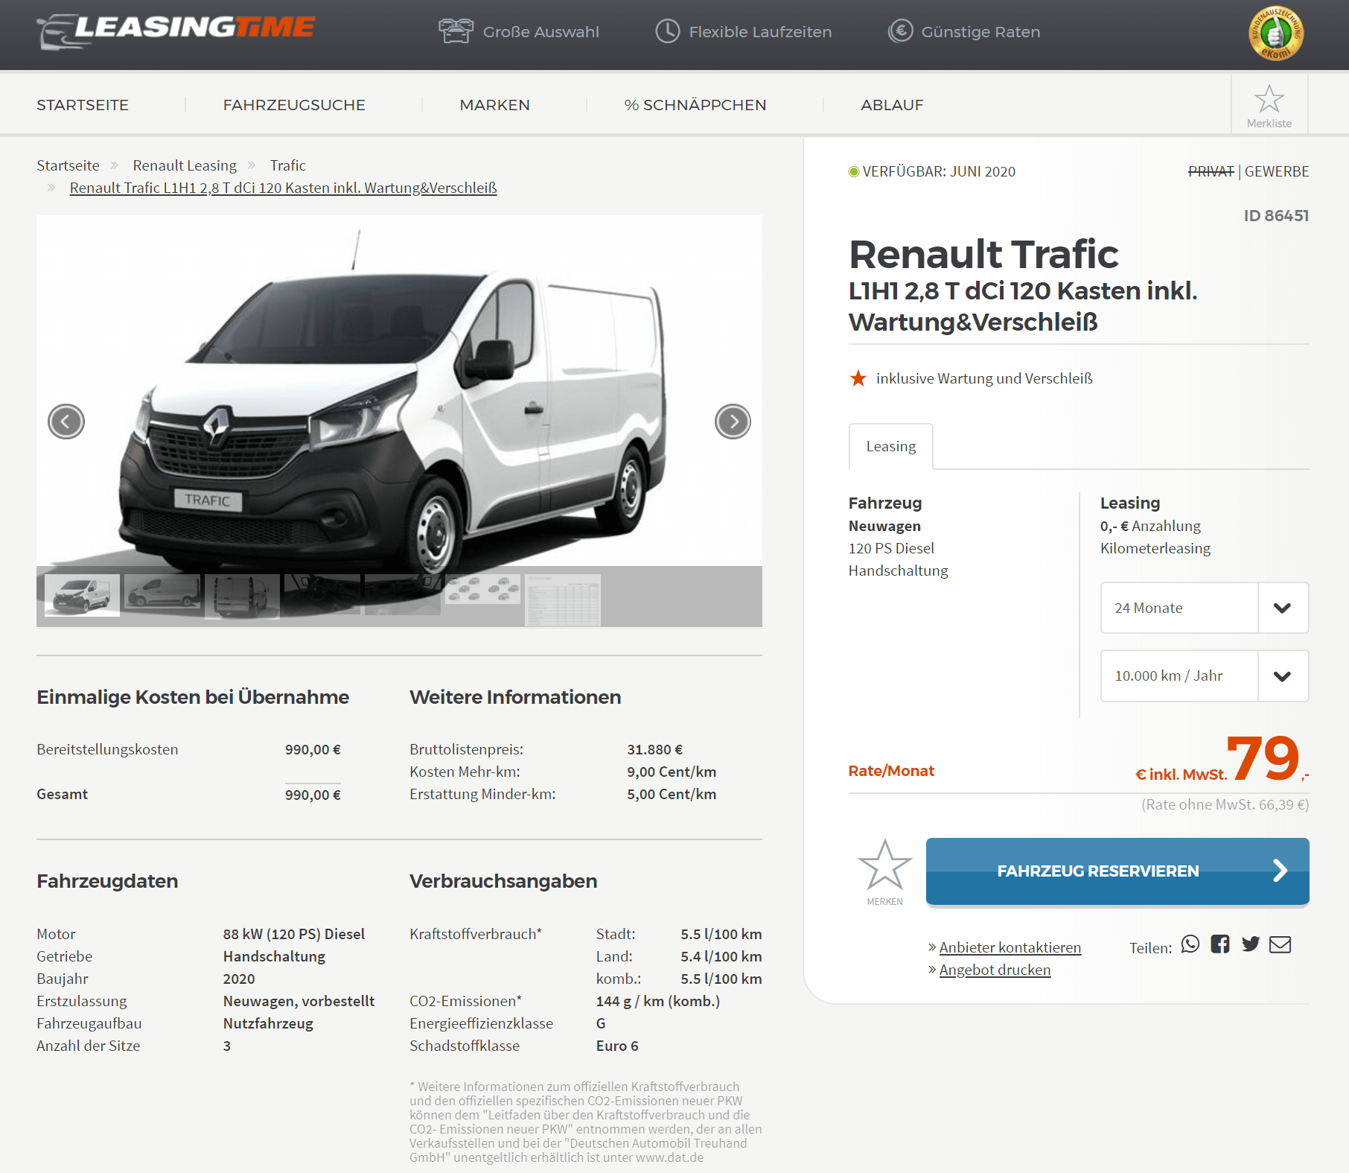The image size is (1349, 1173).
Task: Click the LeasingTime logo
Action: (x=176, y=31)
